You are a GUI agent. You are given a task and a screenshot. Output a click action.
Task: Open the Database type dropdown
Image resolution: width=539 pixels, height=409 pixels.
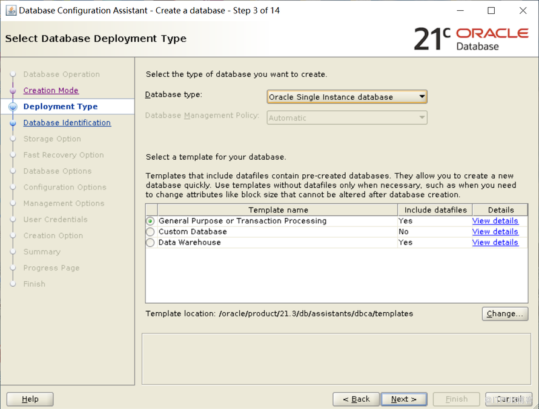click(x=346, y=97)
